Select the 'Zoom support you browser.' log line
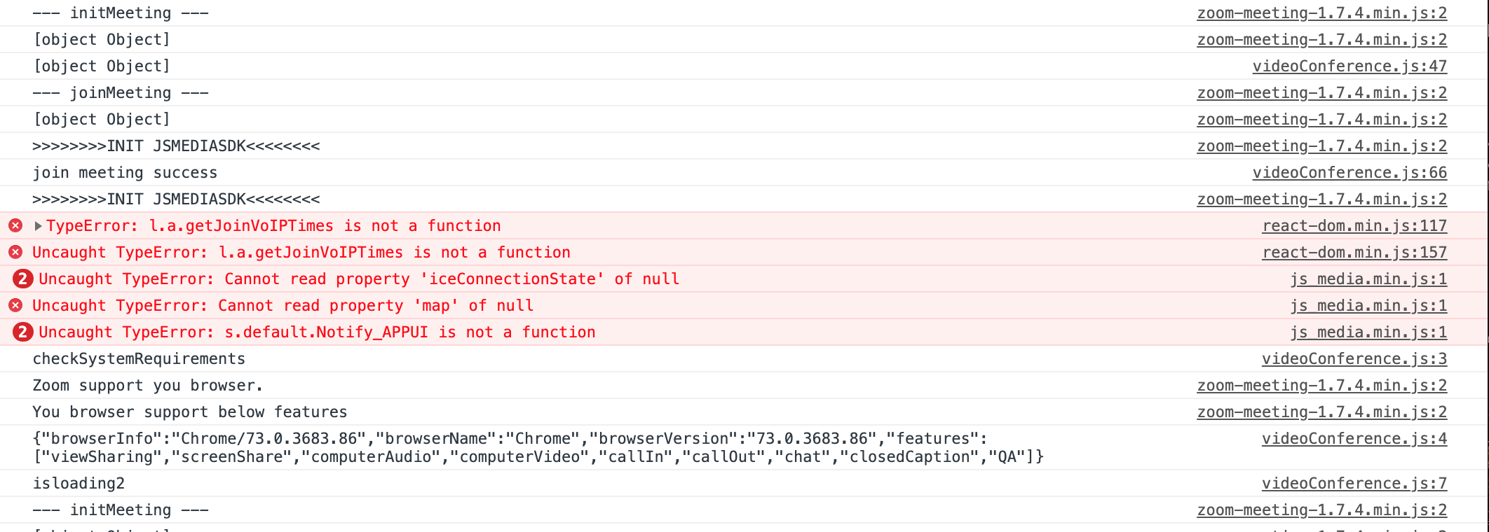Viewport: 1489px width, 532px height. (x=148, y=386)
